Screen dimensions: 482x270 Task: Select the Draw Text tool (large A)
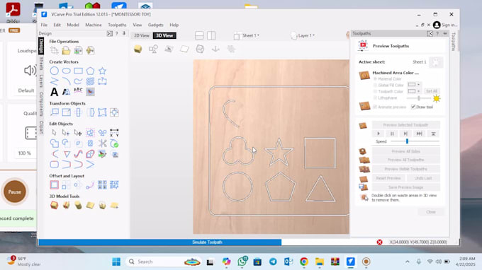(55, 92)
